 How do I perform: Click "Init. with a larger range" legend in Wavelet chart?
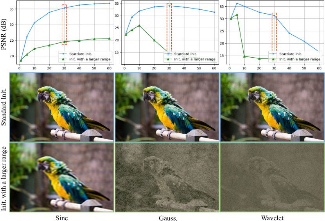tap(300, 59)
